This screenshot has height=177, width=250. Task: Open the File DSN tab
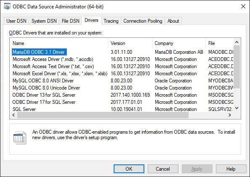[70, 21]
